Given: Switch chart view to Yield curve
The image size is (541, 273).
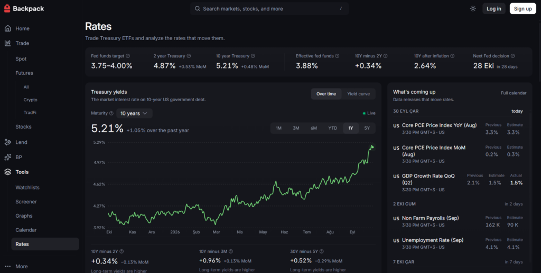Looking at the screenshot, I should click(x=359, y=94).
